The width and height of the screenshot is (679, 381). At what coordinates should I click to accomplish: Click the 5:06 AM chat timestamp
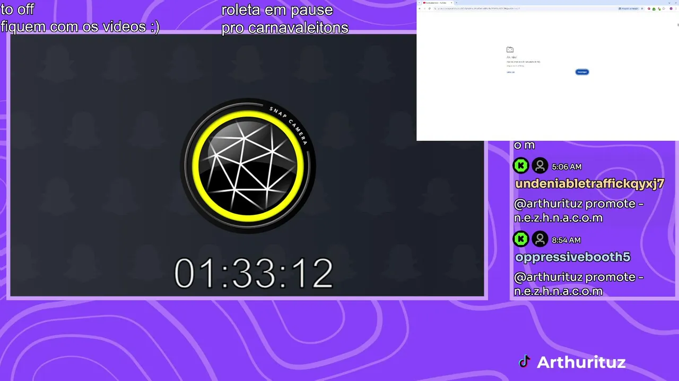coord(567,167)
